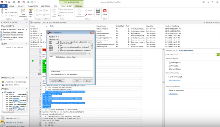Switch to the WORD SEARCH tab
Viewport: 220px width, 127px height.
pyautogui.click(x=171, y=51)
